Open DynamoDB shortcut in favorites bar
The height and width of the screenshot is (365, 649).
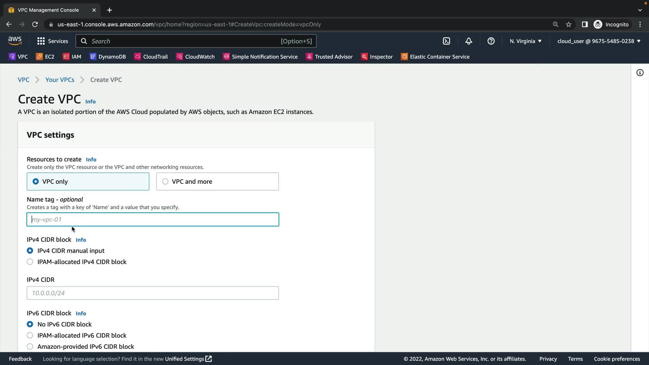107,57
